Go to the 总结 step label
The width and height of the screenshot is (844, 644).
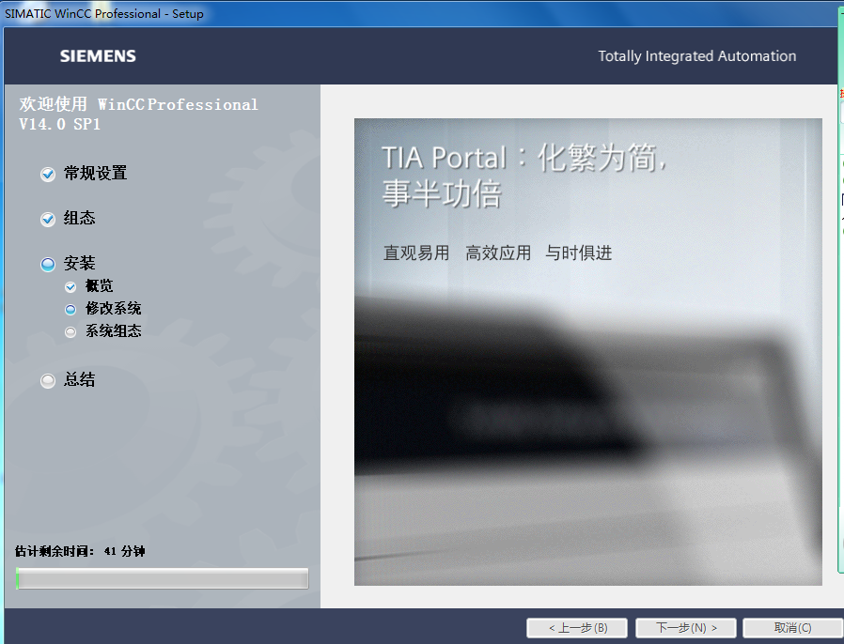click(80, 380)
